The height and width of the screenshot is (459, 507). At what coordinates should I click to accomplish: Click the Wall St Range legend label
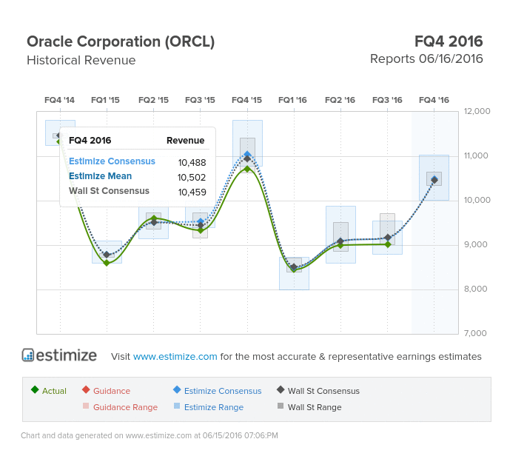coord(315,407)
